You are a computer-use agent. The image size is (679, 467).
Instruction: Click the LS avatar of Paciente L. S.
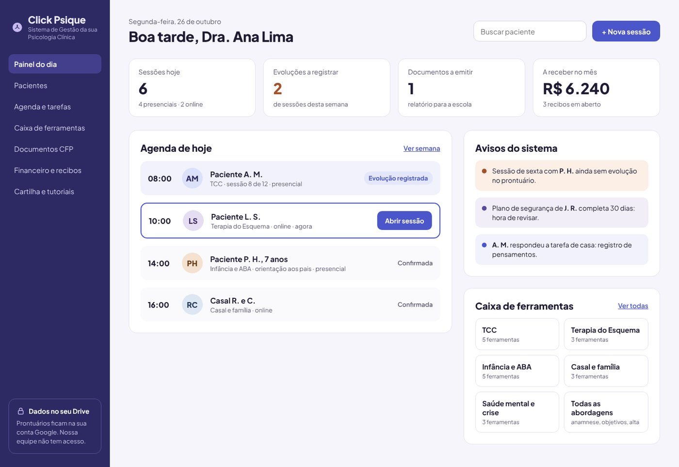click(193, 221)
